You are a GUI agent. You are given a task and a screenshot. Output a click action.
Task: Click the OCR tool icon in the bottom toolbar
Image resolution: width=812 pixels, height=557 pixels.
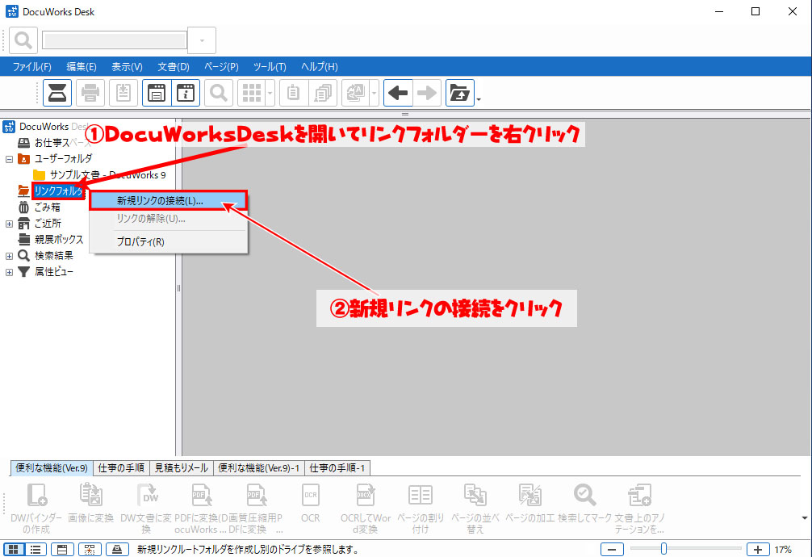click(x=311, y=495)
